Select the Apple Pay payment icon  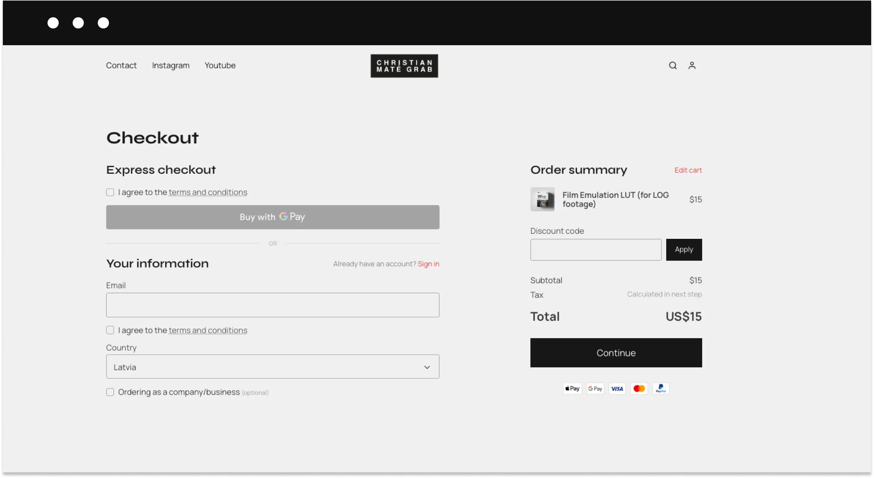click(x=572, y=388)
